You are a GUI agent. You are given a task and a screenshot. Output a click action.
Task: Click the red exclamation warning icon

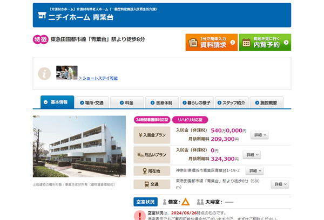tap(140, 215)
